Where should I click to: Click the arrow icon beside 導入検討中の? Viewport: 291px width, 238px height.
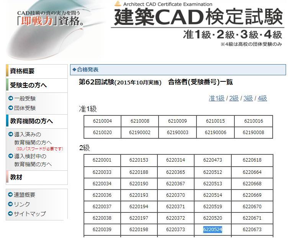[11, 156]
